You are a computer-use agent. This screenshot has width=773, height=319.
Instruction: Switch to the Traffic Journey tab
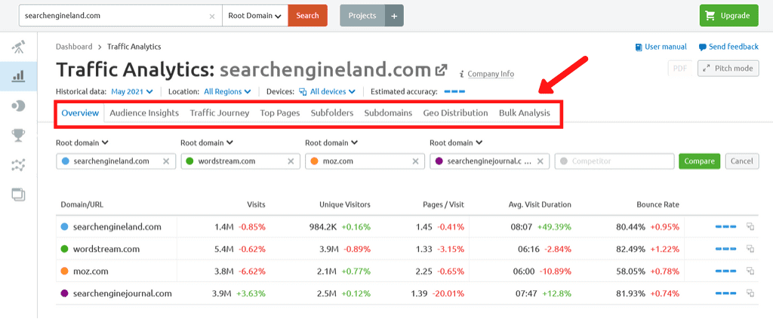tap(220, 112)
